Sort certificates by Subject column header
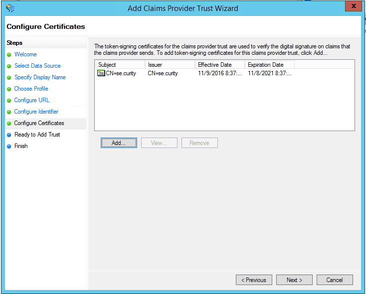This screenshot has width=366, height=294. (120, 65)
